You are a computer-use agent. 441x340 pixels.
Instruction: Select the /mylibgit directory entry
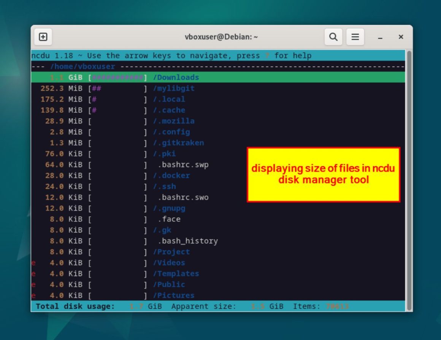[174, 89]
